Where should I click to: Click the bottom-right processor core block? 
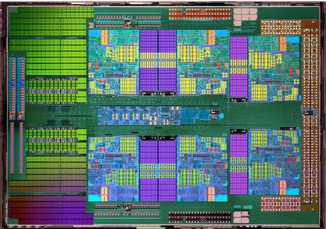[274, 162]
